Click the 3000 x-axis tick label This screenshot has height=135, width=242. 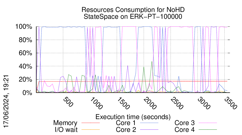point(204,103)
